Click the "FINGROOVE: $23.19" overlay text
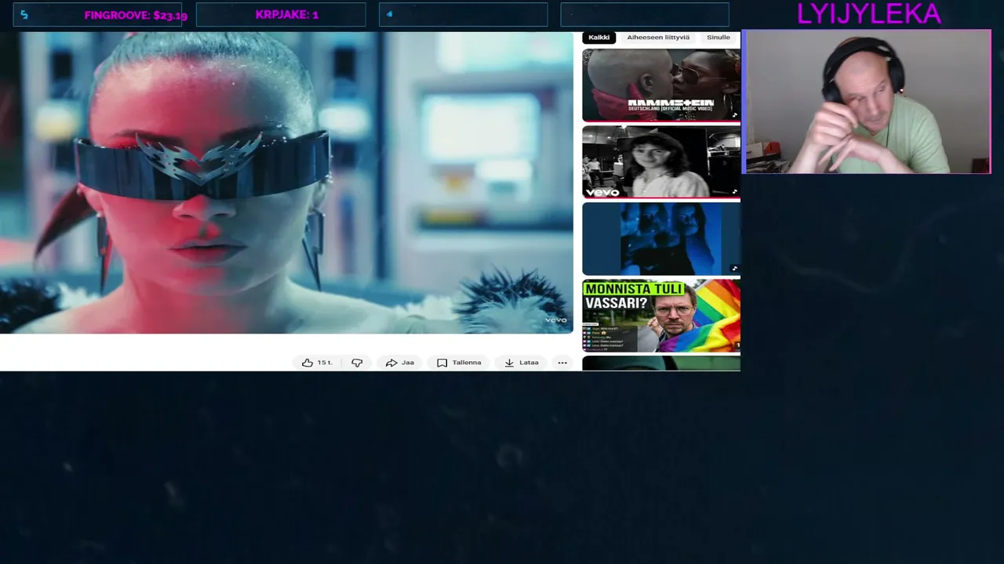Screen dimensions: 1004x564 coord(136,15)
